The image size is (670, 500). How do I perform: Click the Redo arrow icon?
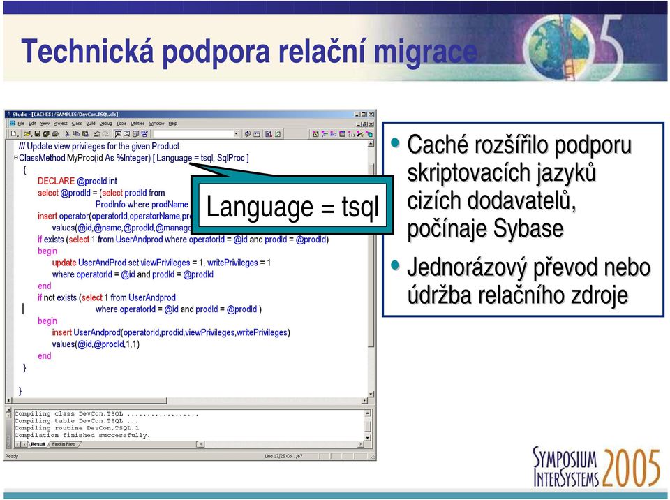[105, 134]
